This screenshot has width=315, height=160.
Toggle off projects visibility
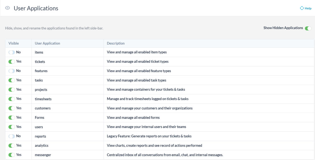(x=12, y=90)
